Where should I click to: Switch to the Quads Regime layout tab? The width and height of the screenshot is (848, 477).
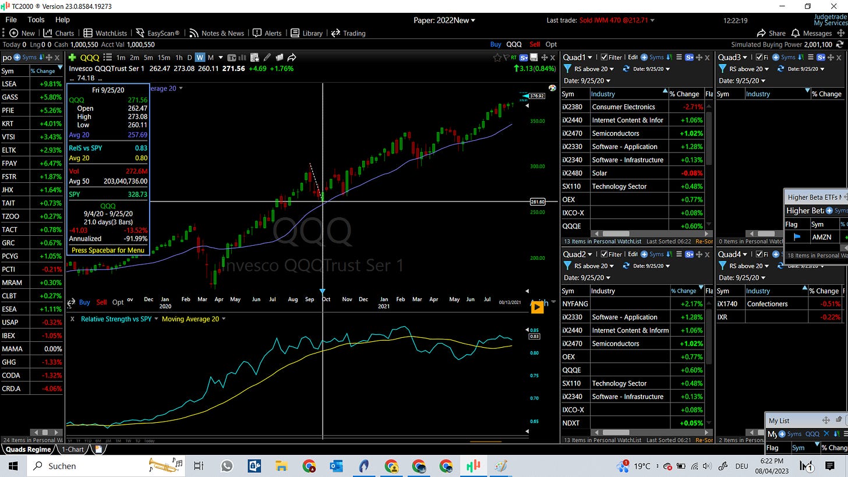[27, 449]
